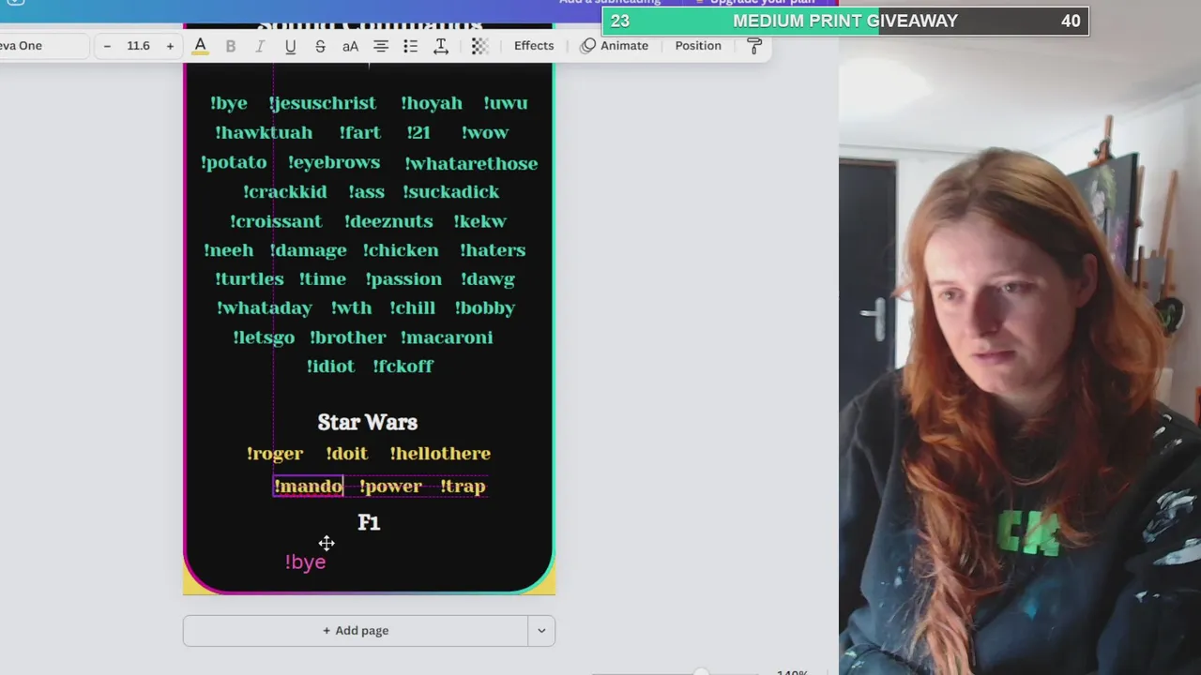
Task: Click the !whatarethose command text
Action: (471, 163)
